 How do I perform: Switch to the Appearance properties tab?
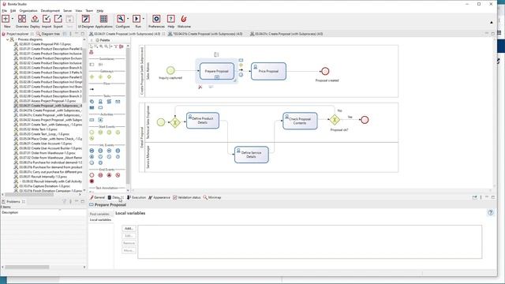tap(159, 197)
